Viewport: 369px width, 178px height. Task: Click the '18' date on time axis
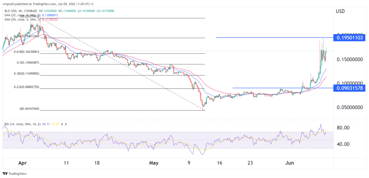97,163
